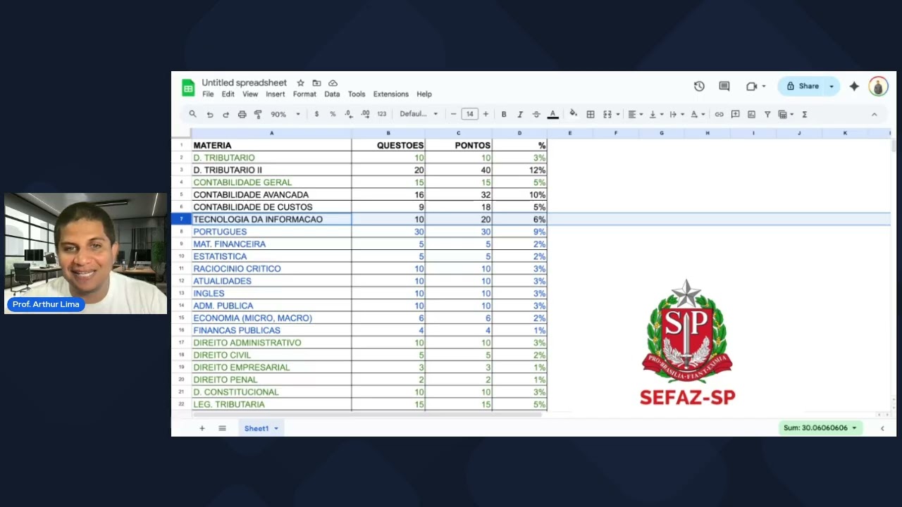Open the Data menu
This screenshot has height=507, width=902.
tap(332, 94)
